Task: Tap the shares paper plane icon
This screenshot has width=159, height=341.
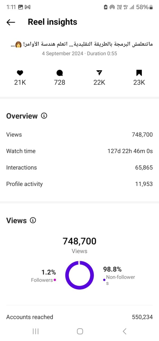Action: (x=99, y=73)
